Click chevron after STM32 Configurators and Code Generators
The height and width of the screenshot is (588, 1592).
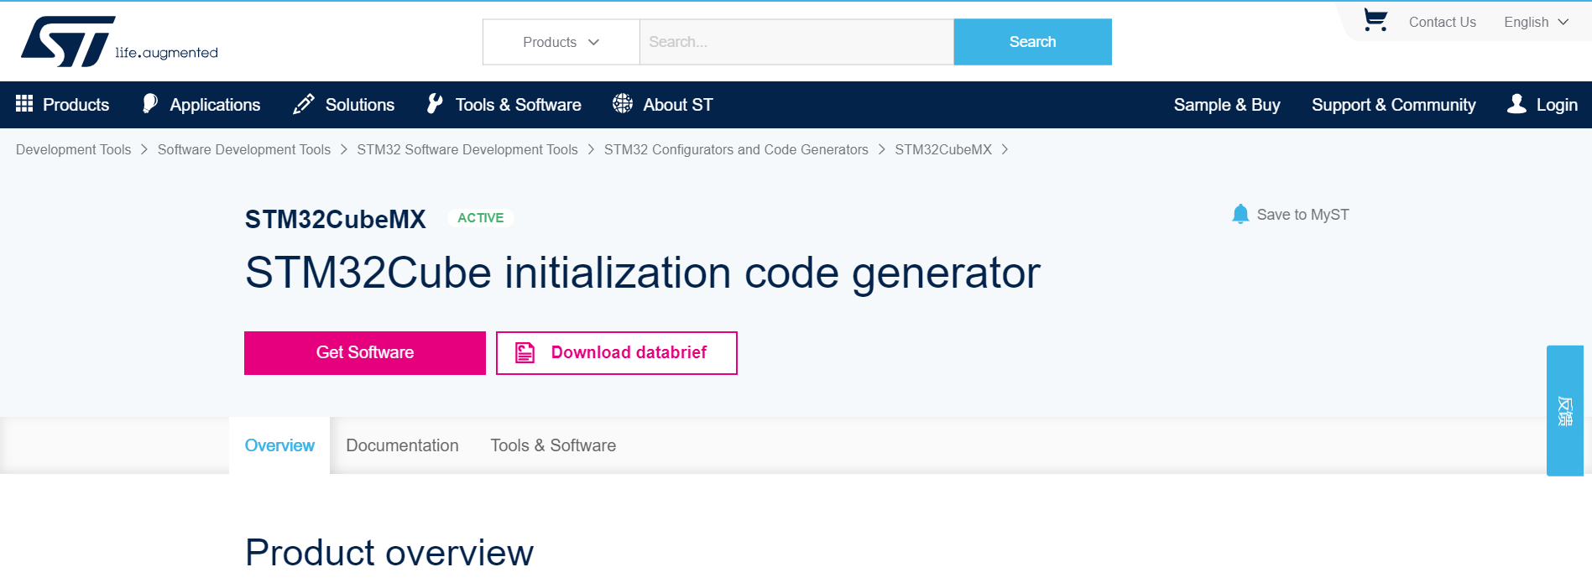[882, 149]
